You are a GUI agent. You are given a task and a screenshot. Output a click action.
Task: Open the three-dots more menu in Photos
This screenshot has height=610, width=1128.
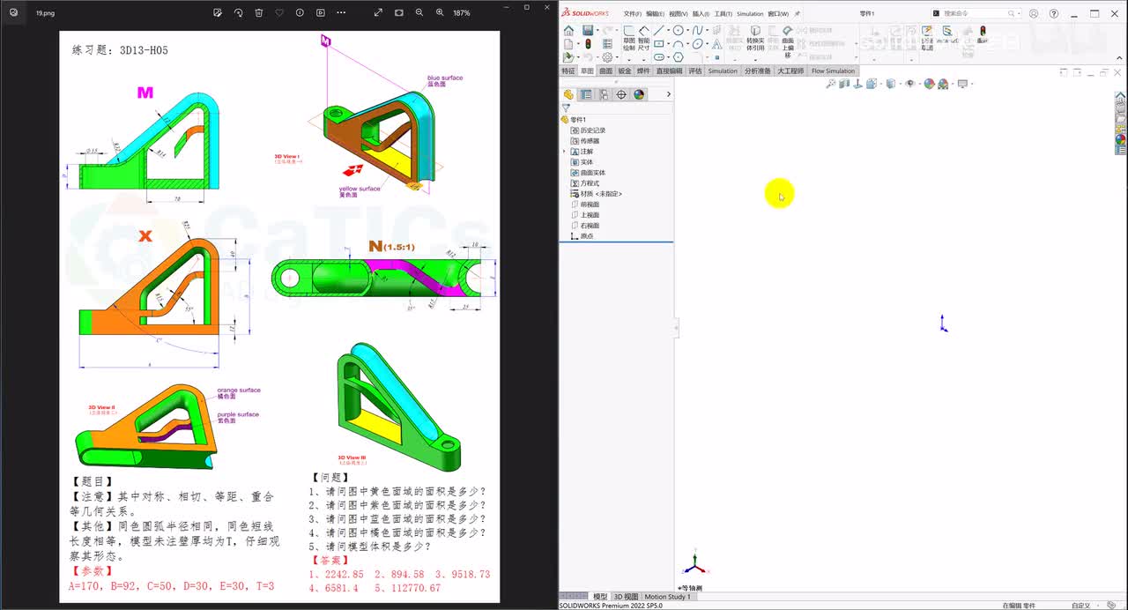click(341, 13)
